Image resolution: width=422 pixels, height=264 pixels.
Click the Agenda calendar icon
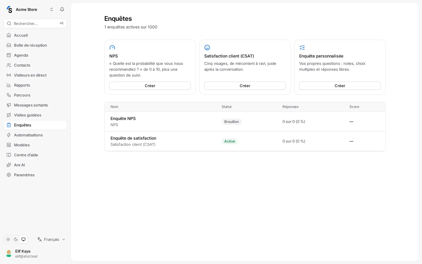click(9, 55)
